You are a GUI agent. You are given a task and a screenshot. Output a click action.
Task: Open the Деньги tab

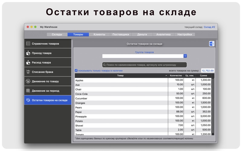click(x=142, y=34)
